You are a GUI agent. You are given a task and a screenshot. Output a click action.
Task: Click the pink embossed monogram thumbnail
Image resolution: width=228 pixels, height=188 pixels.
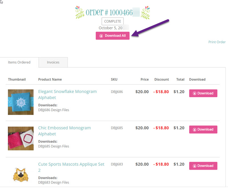click(x=21, y=138)
